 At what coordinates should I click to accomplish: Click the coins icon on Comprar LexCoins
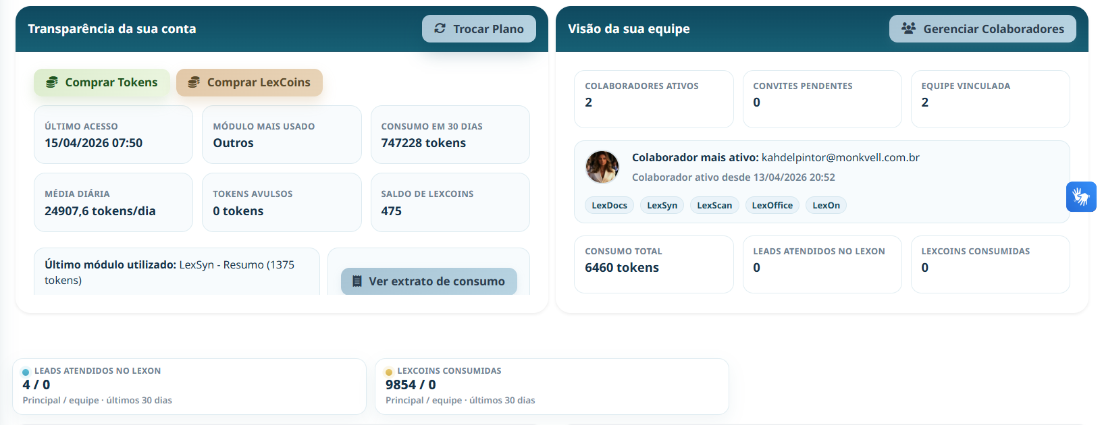pyautogui.click(x=194, y=82)
